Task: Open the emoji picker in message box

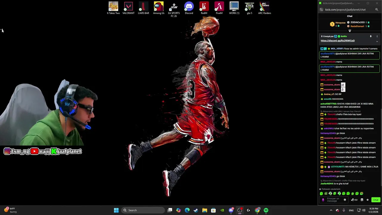Action: coord(345,200)
